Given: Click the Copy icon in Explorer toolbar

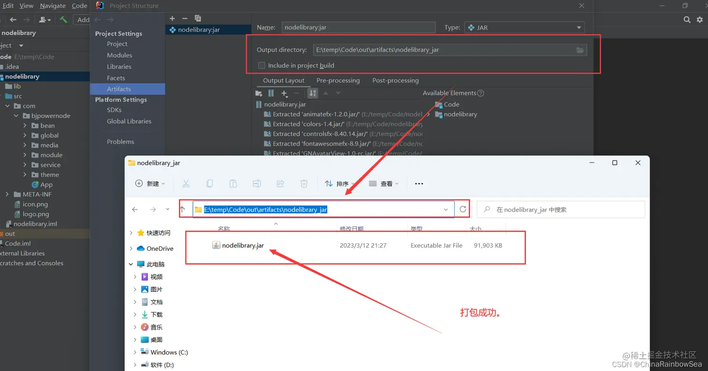Looking at the screenshot, I should (209, 183).
